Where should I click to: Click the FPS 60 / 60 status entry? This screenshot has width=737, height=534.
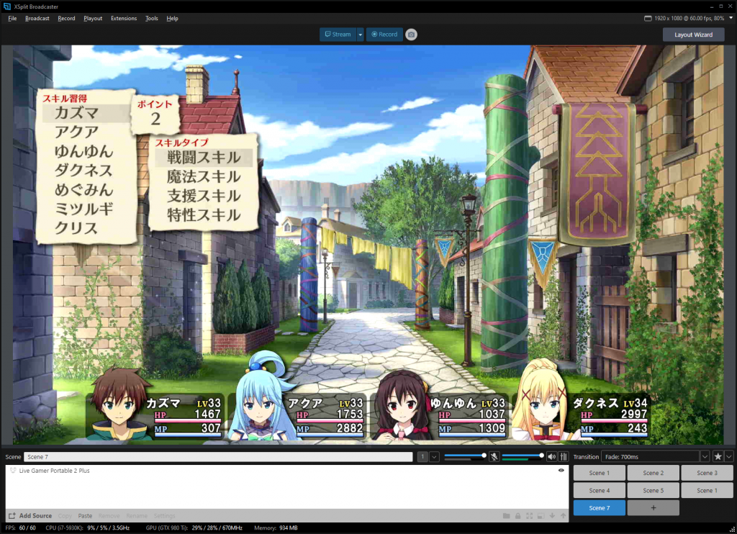[21, 528]
